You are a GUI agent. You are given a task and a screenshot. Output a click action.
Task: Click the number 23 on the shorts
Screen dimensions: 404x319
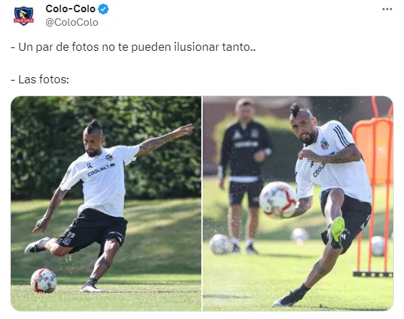71,235
